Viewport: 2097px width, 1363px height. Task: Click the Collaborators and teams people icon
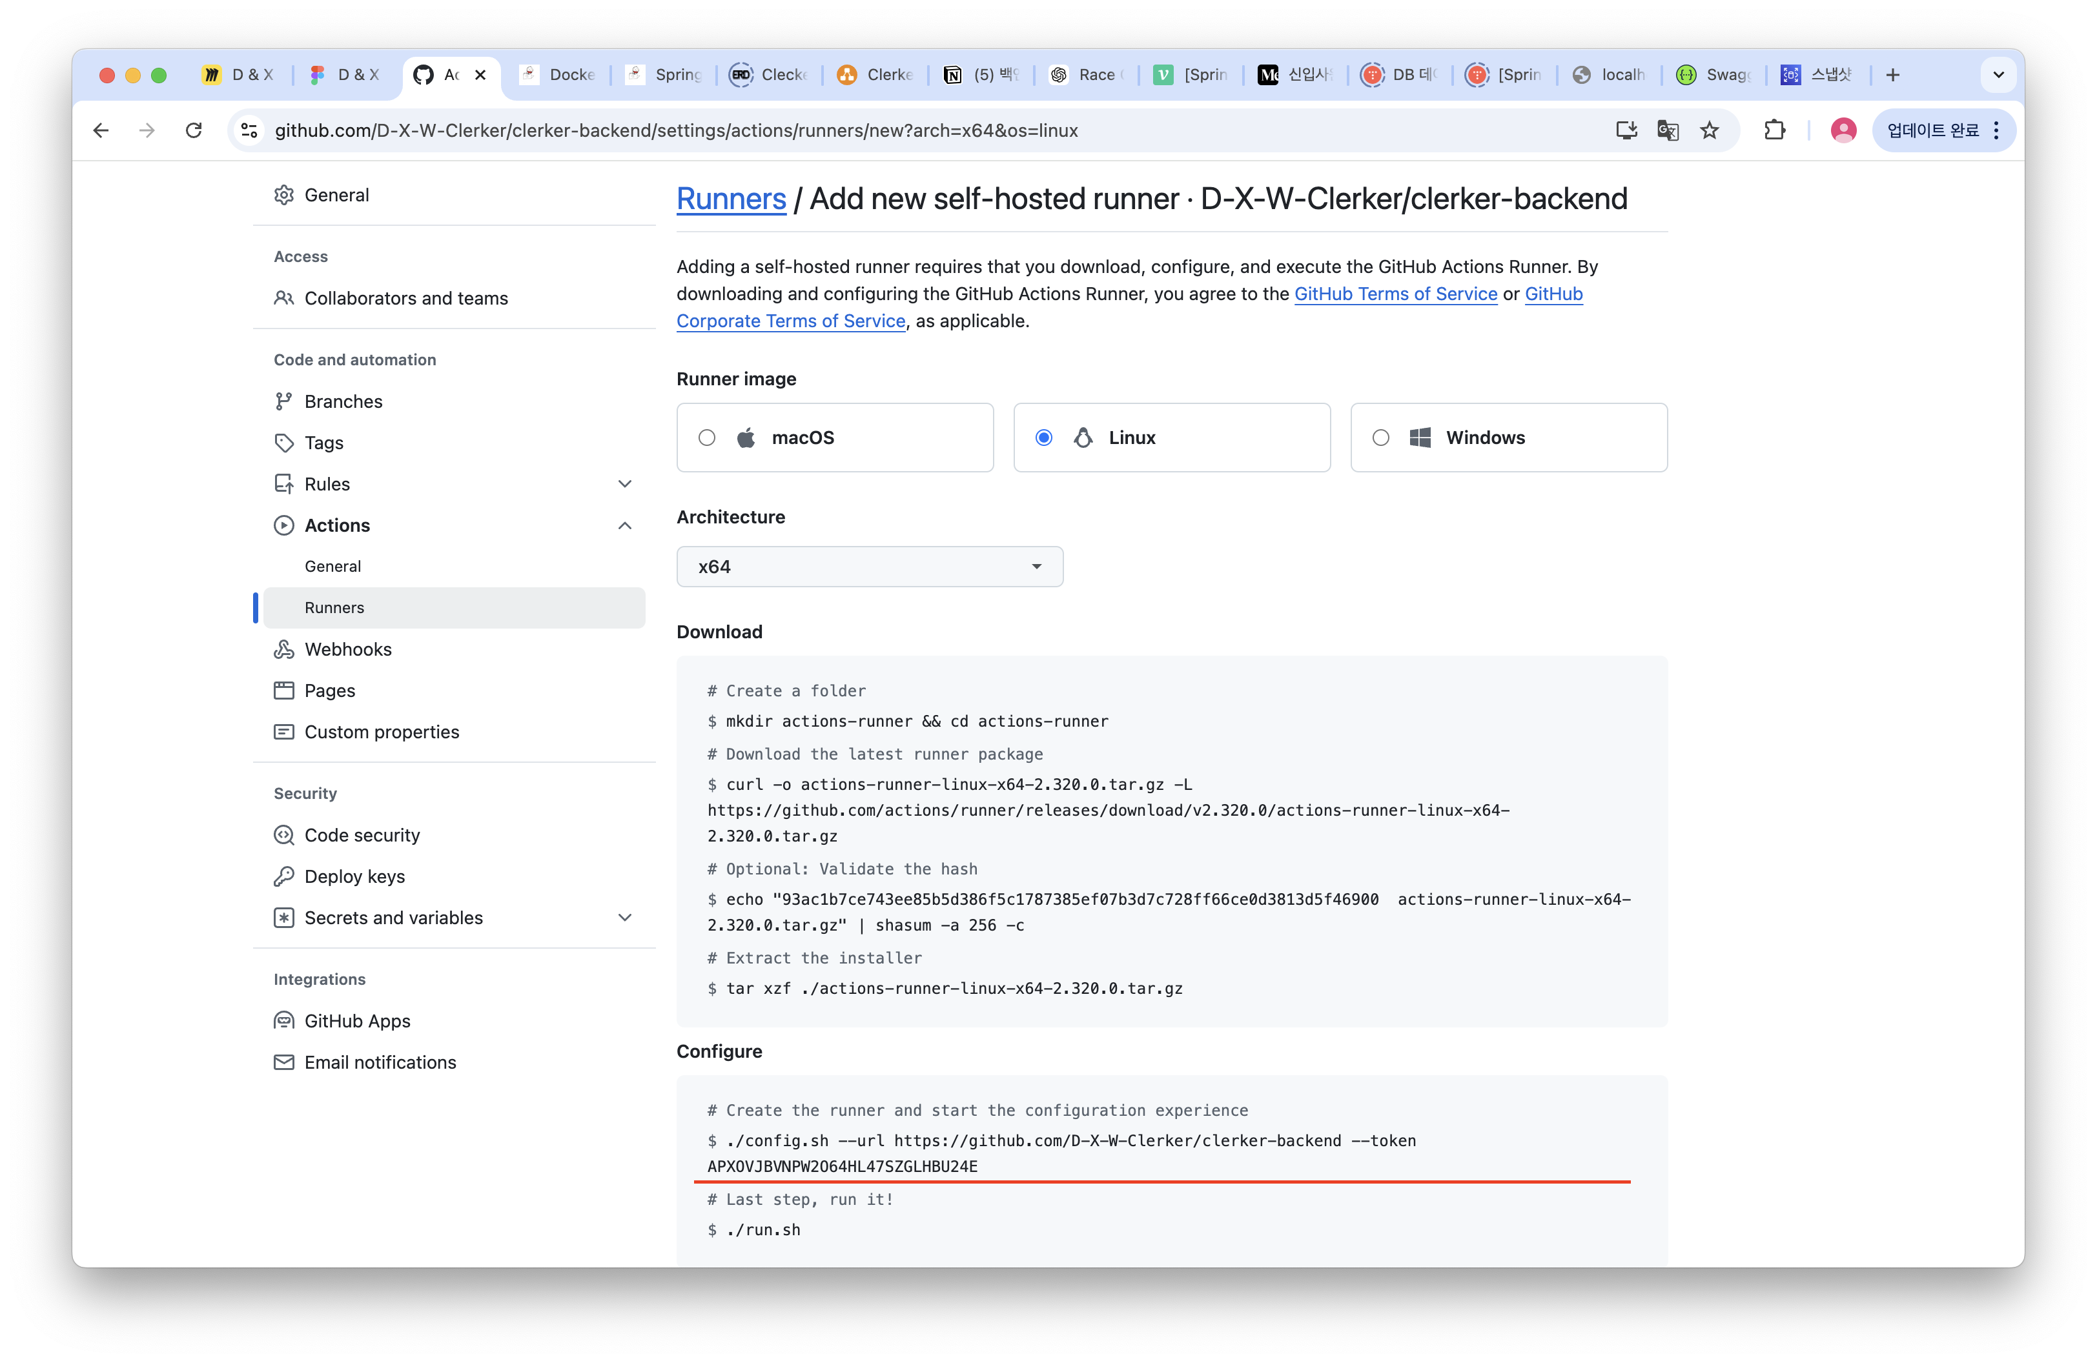pos(283,299)
